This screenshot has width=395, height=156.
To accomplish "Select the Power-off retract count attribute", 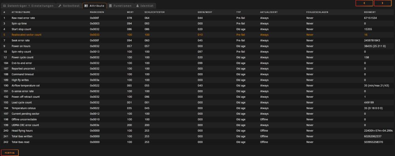I will click(x=25, y=97).
